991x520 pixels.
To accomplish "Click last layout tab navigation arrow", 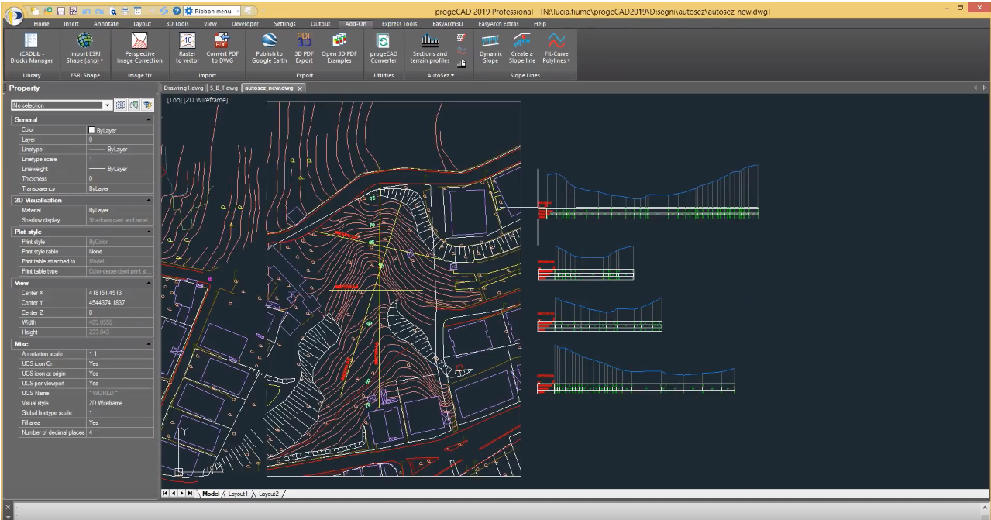I will (191, 494).
